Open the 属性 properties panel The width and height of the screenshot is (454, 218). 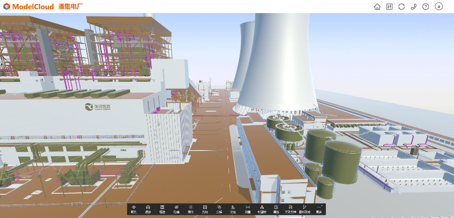276,209
